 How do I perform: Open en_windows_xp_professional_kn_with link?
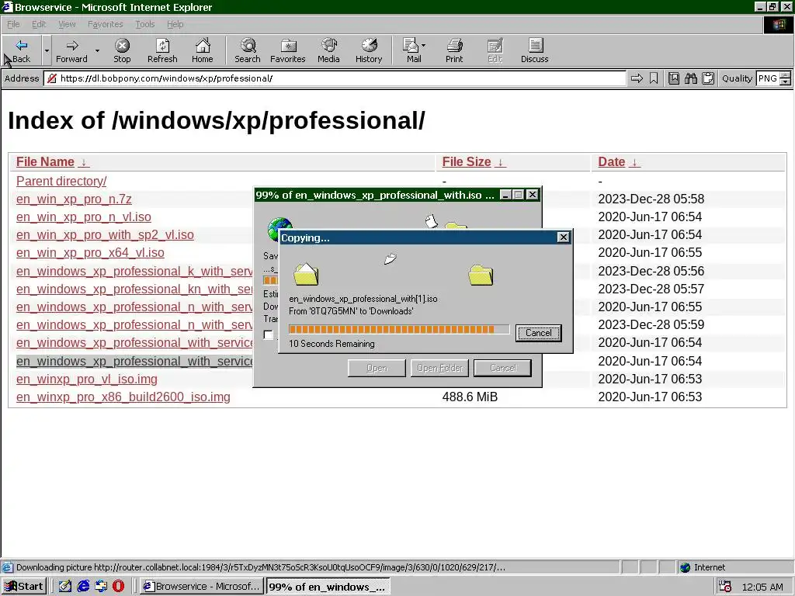click(134, 289)
